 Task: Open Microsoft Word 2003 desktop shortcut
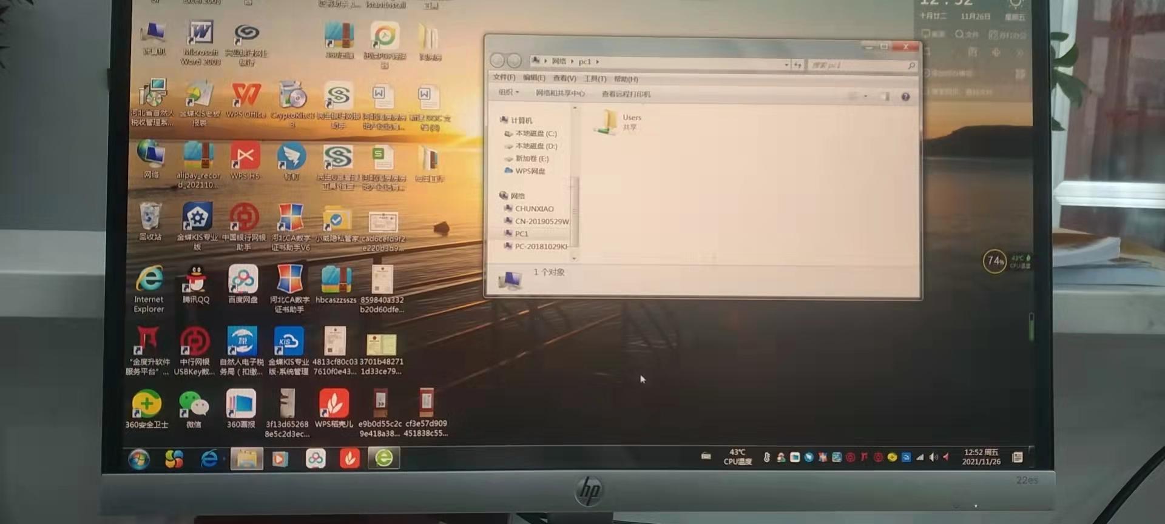tap(200, 42)
